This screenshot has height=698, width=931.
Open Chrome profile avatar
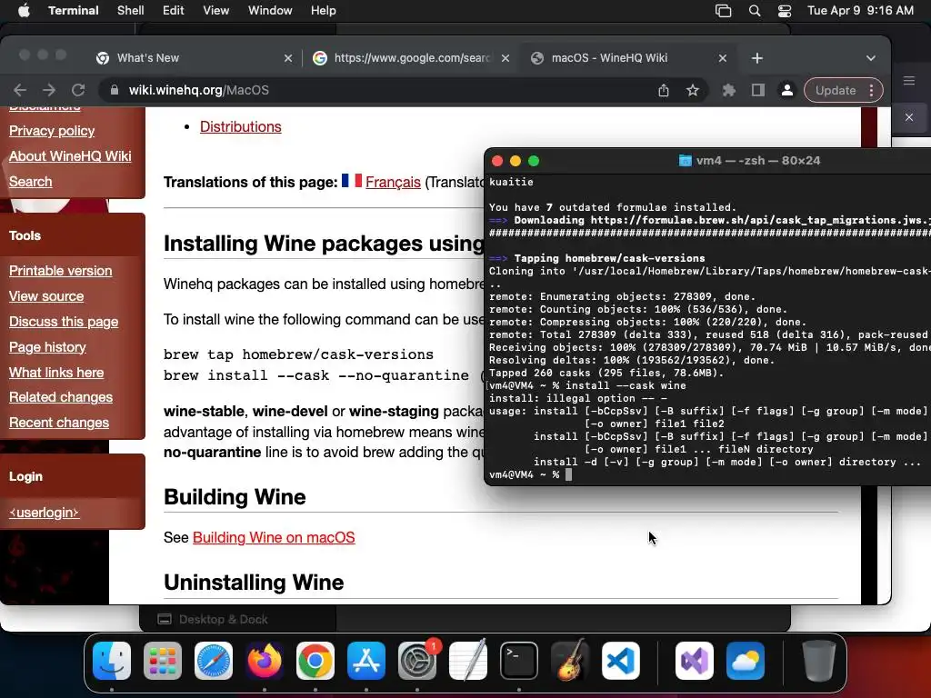(x=787, y=90)
